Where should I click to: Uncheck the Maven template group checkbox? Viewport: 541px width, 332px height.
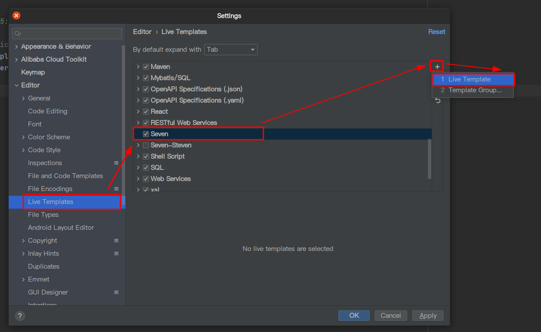(146, 67)
